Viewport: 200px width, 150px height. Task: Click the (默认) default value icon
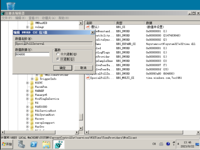pos(88,27)
